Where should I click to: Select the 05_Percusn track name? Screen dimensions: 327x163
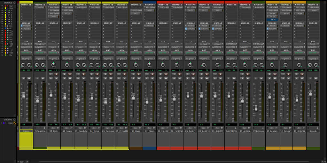[x=108, y=131]
